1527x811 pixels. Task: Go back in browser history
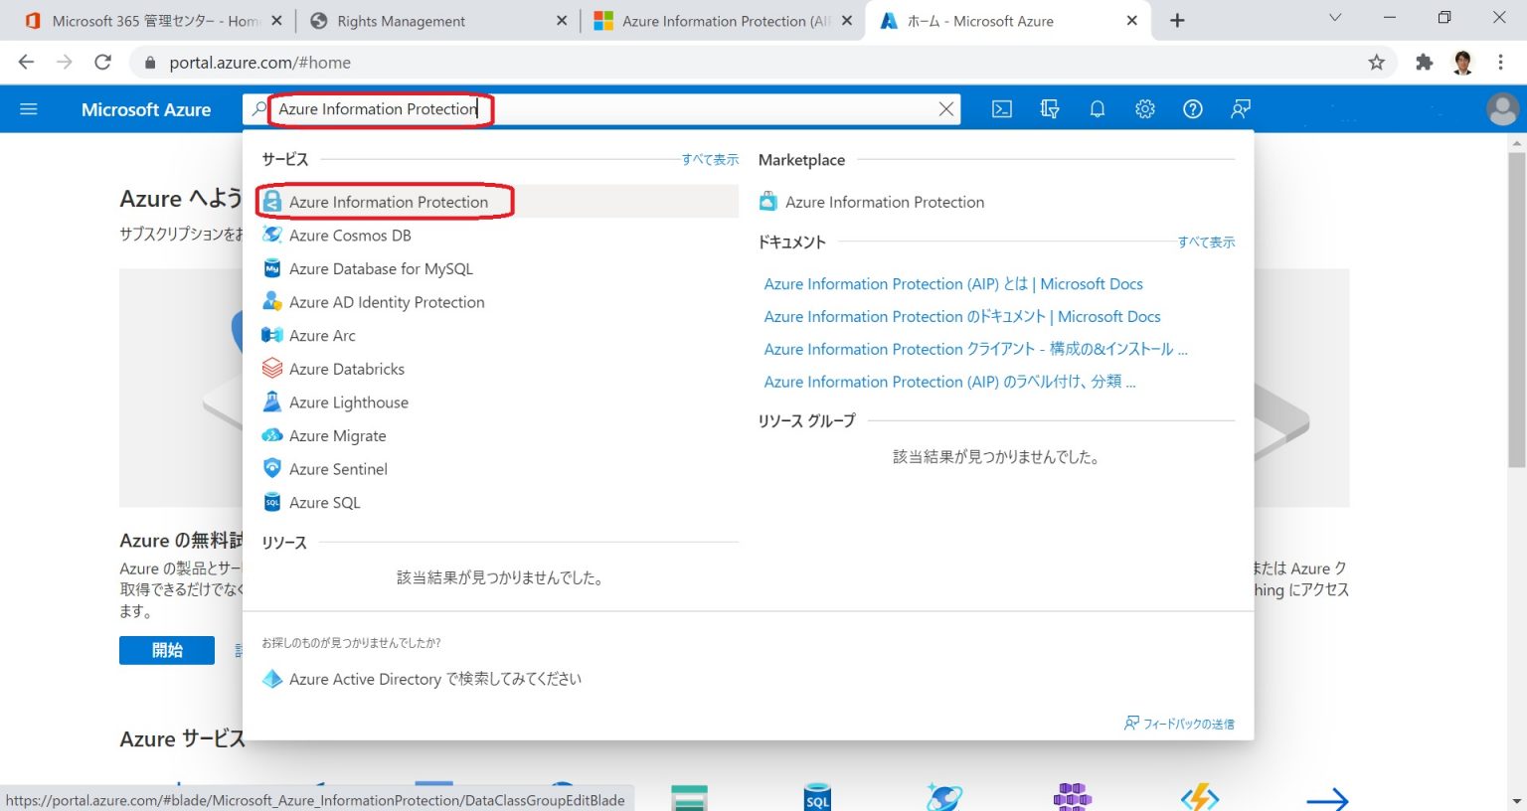[26, 63]
